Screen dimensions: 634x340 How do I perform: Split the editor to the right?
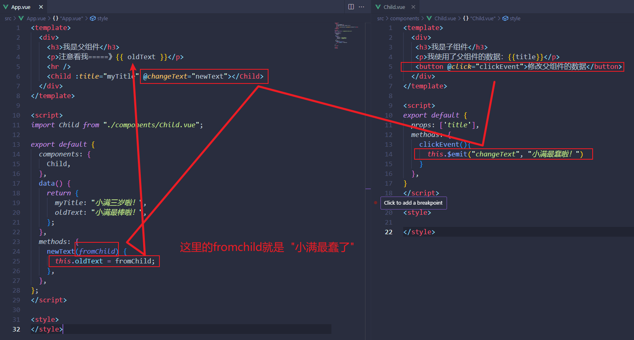(351, 7)
